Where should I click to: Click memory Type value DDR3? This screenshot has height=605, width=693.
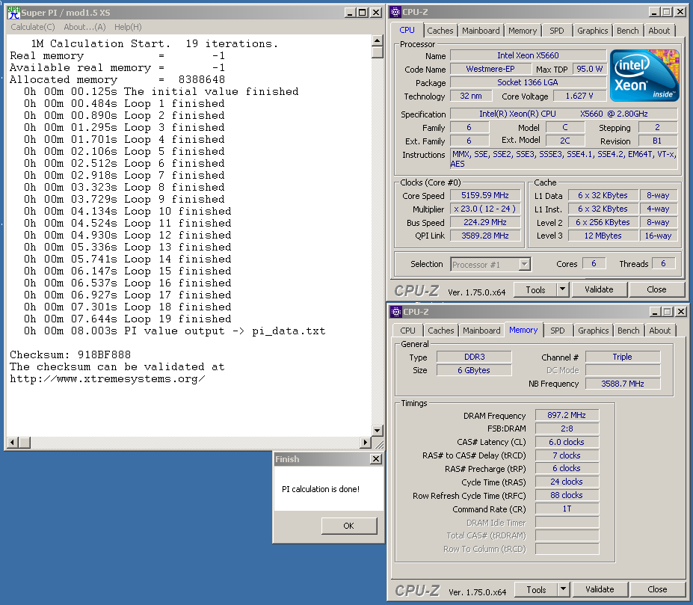coord(474,357)
